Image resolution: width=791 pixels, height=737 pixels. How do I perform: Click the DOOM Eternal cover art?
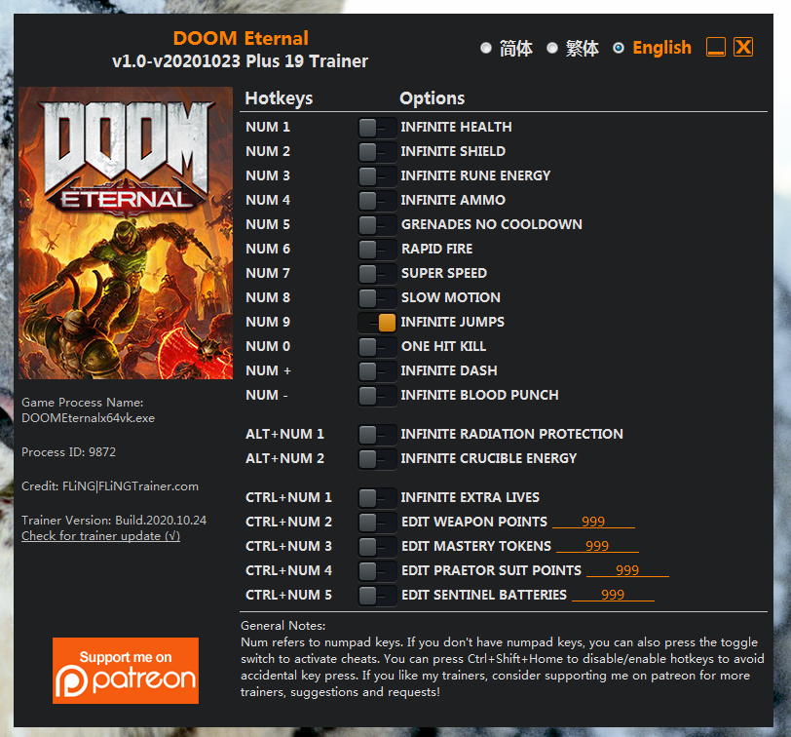(x=126, y=233)
